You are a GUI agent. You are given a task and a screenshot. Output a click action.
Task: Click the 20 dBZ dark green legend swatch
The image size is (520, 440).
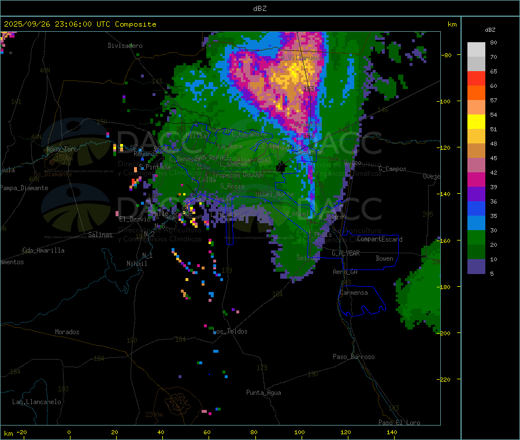click(476, 252)
